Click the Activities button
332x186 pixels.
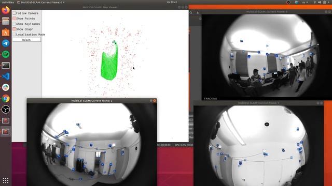8,2
